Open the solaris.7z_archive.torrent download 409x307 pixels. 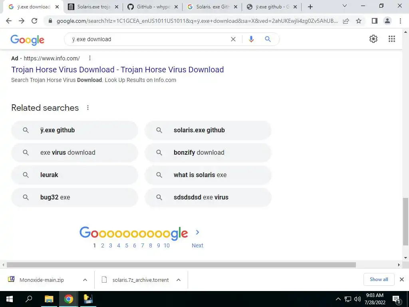[x=141, y=280]
